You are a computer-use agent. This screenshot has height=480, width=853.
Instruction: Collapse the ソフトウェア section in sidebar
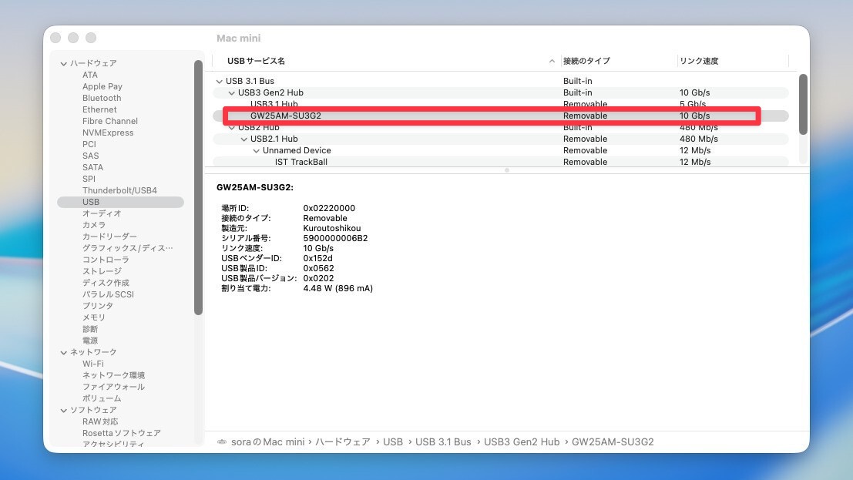click(64, 411)
